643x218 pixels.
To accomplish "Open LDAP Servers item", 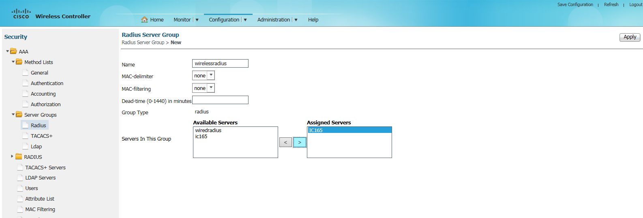I will click(41, 178).
